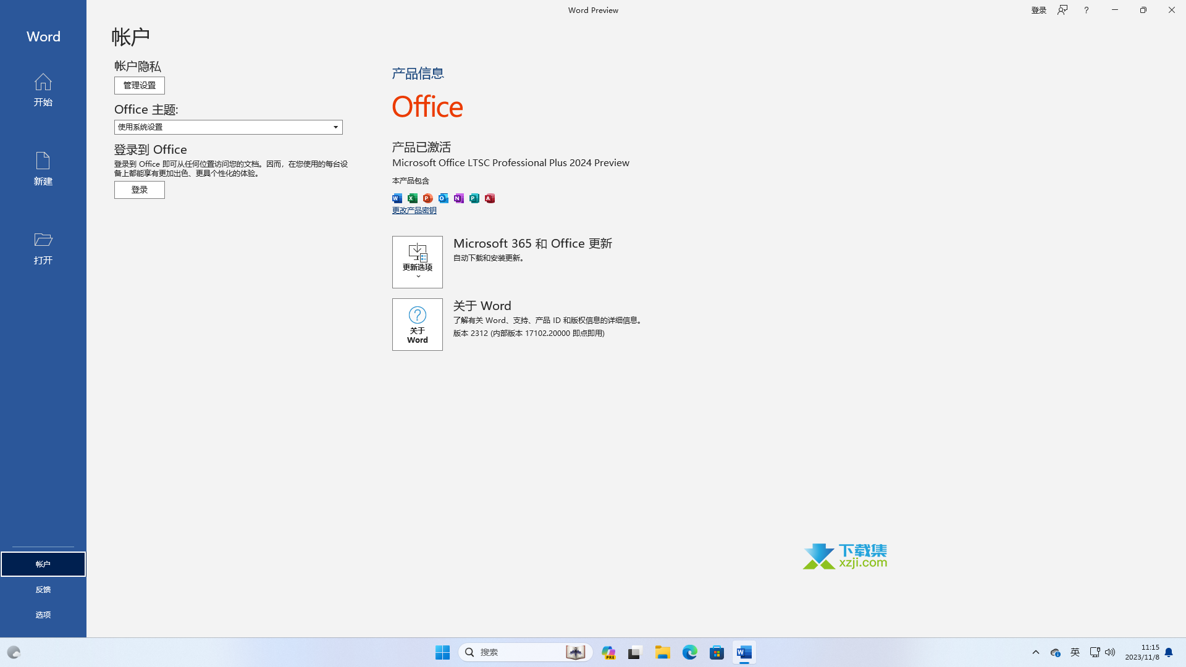Open the 更新选项 update options dropdown
The height and width of the screenshot is (667, 1186).
pos(418,262)
